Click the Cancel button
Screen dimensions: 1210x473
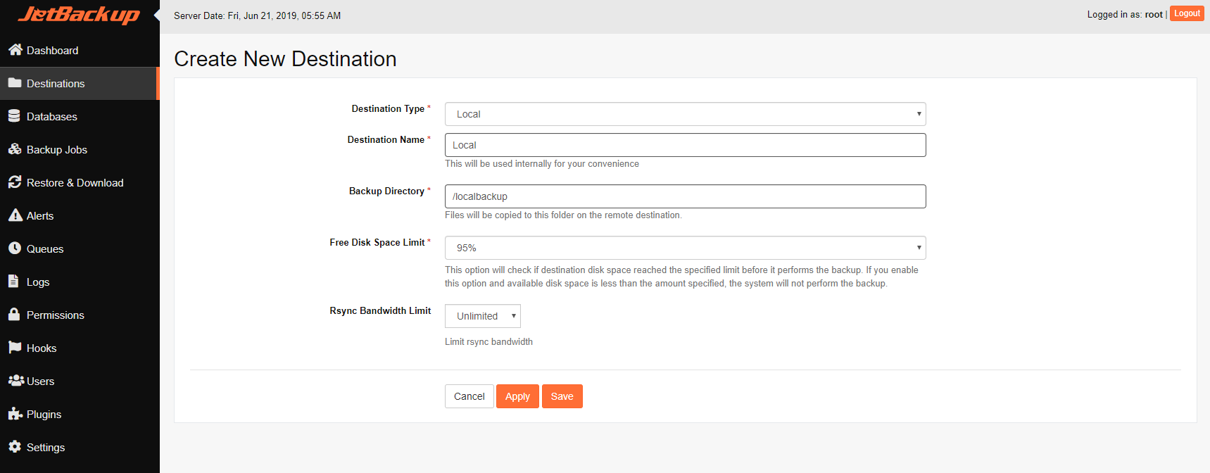pos(469,396)
